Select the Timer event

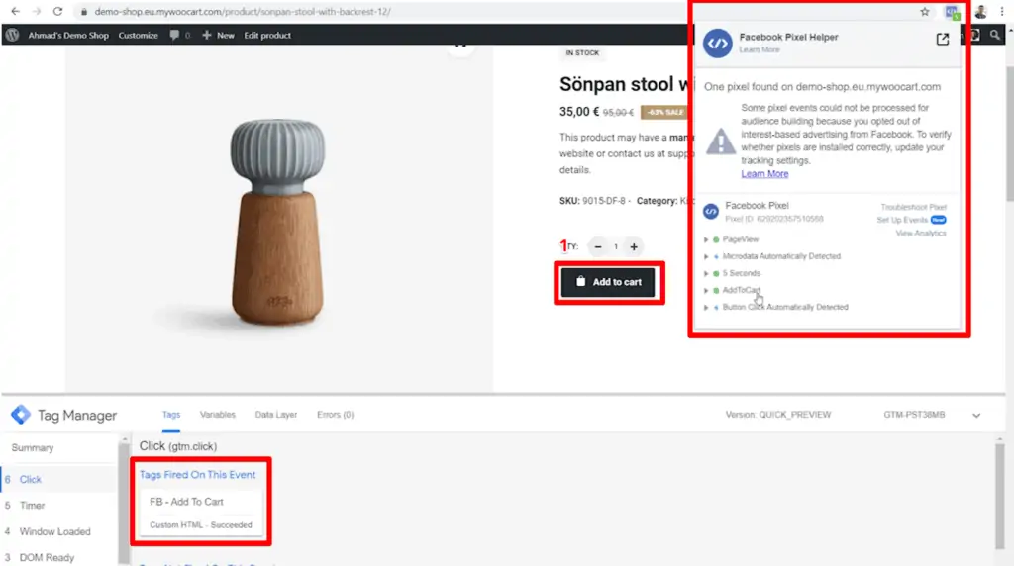pyautogui.click(x=32, y=506)
